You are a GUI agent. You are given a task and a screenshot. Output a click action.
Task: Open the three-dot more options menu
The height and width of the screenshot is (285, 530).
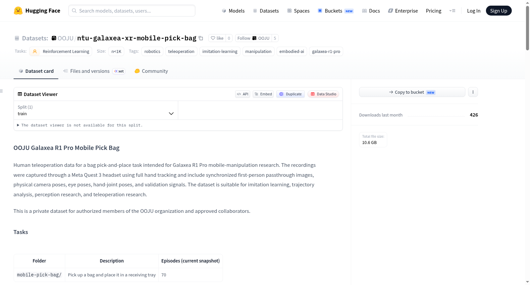pos(473,92)
